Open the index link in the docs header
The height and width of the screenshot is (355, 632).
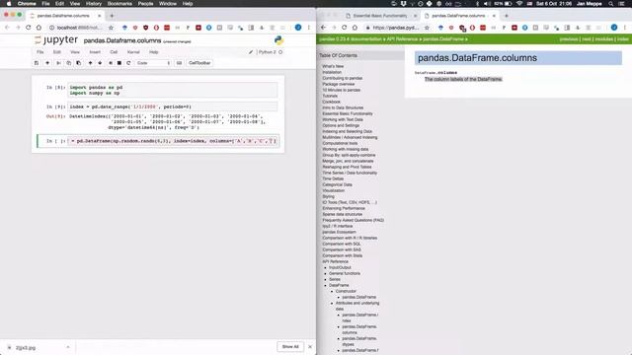point(623,39)
